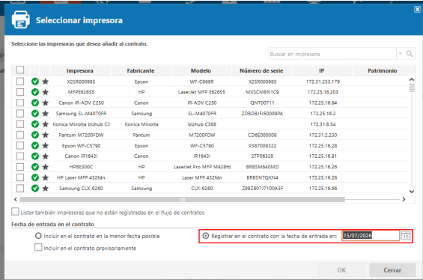Click the star icon for X2SR000985
This screenshot has height=280, width=423.
(x=46, y=81)
